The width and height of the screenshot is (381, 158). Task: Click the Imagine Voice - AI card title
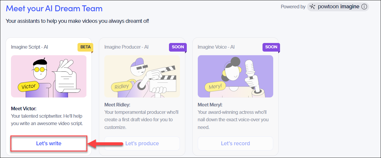(x=216, y=47)
